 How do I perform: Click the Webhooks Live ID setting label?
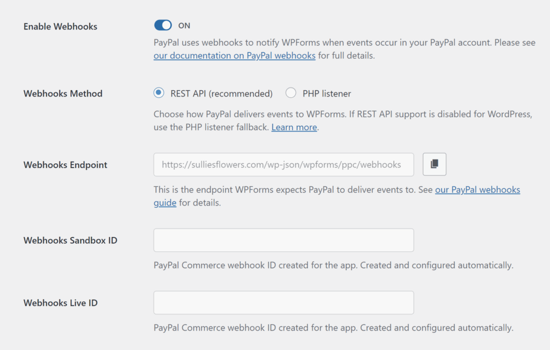coord(61,303)
